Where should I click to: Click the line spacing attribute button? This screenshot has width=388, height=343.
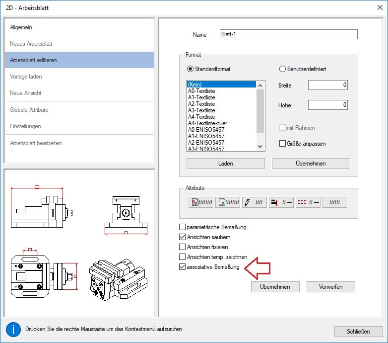click(281, 202)
